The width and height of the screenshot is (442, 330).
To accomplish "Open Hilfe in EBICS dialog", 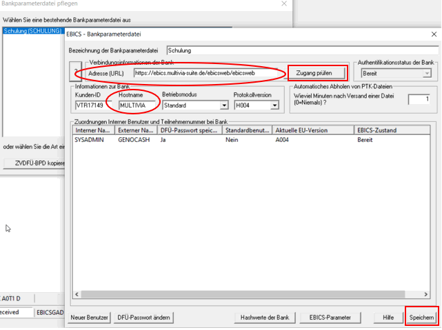I will click(x=388, y=318).
